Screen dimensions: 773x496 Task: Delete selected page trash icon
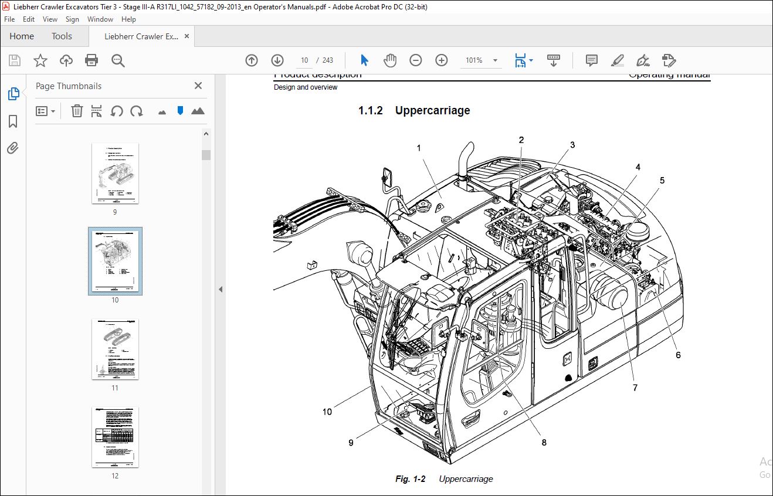[77, 111]
